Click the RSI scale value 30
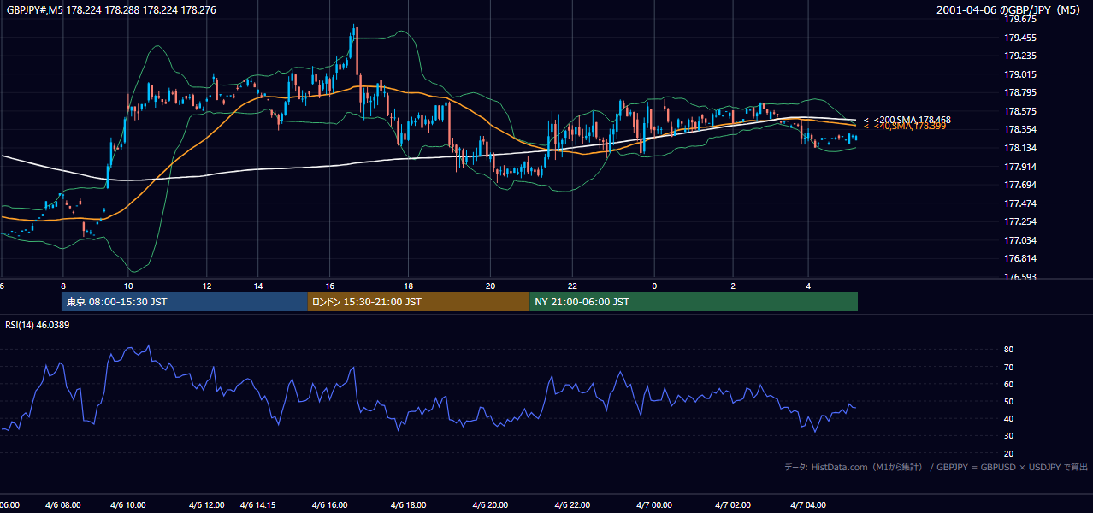 click(x=1009, y=436)
